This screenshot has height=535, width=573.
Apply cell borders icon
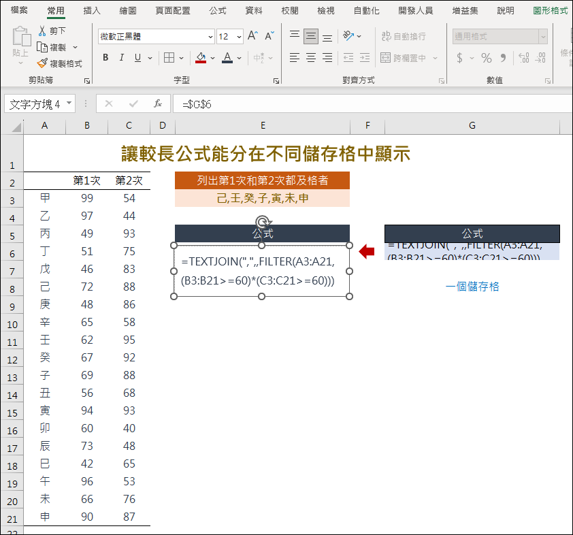(169, 57)
